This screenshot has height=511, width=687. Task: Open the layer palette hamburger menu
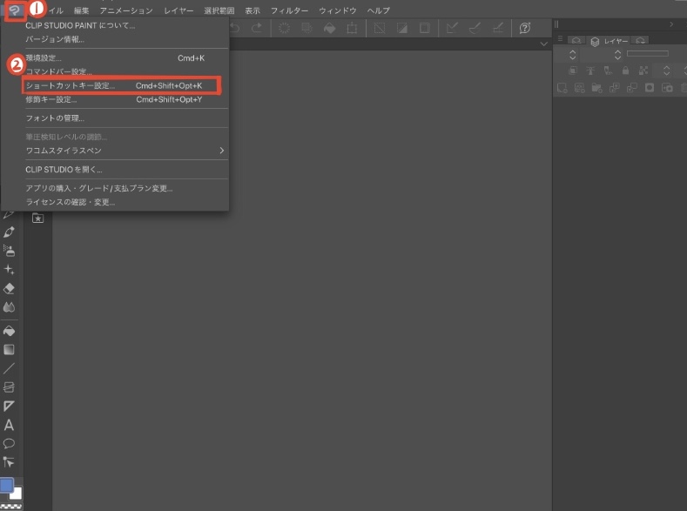[x=561, y=39]
